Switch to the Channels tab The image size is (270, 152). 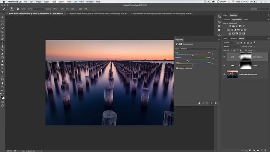coord(233,38)
